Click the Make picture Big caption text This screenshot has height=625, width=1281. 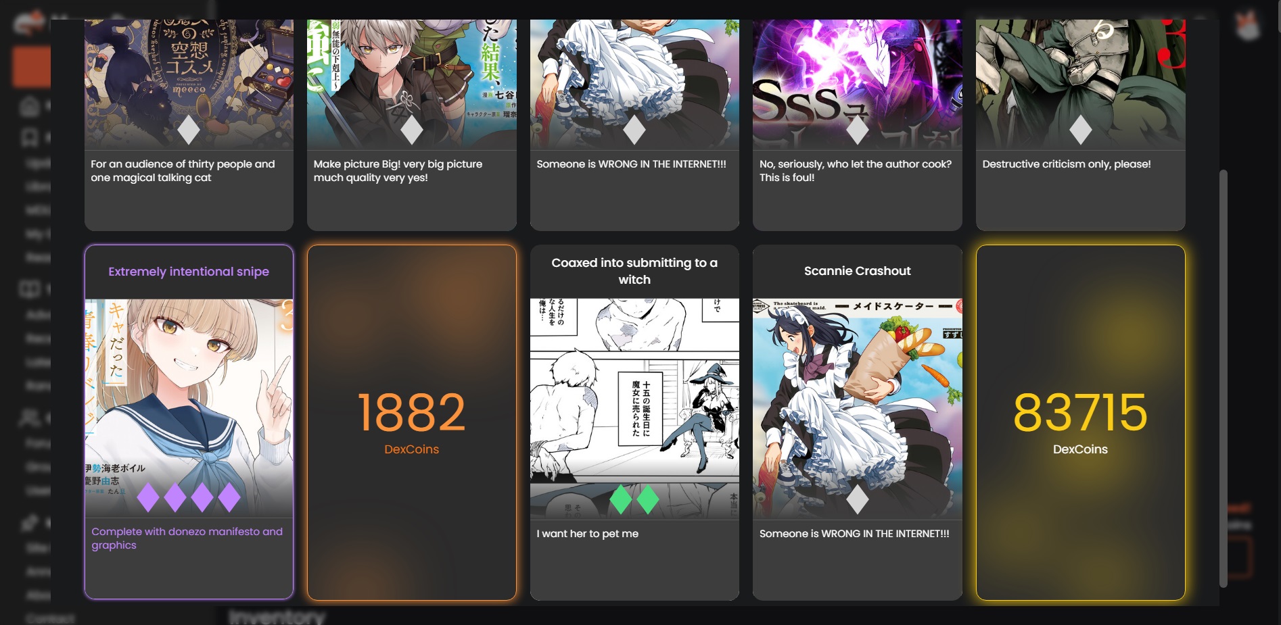pyautogui.click(x=398, y=171)
